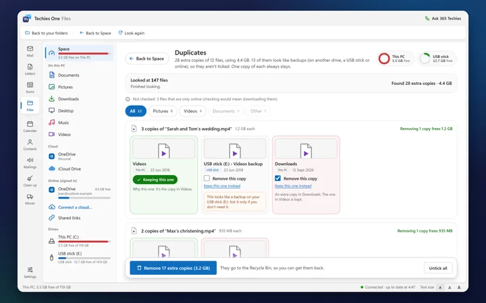Screen dimensions: 486x303
Task: Click Back to Space in the toolbar
Action: [x=95, y=33]
